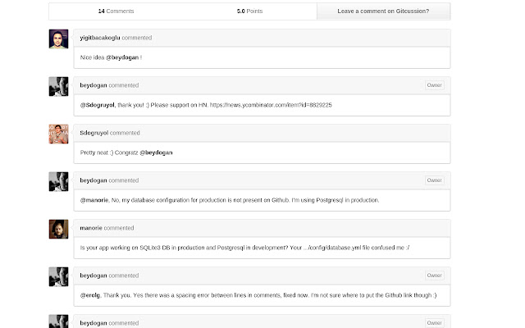525x328 pixels.
Task: Visit yigitbacakoglu's profile via username
Action: click(100, 38)
